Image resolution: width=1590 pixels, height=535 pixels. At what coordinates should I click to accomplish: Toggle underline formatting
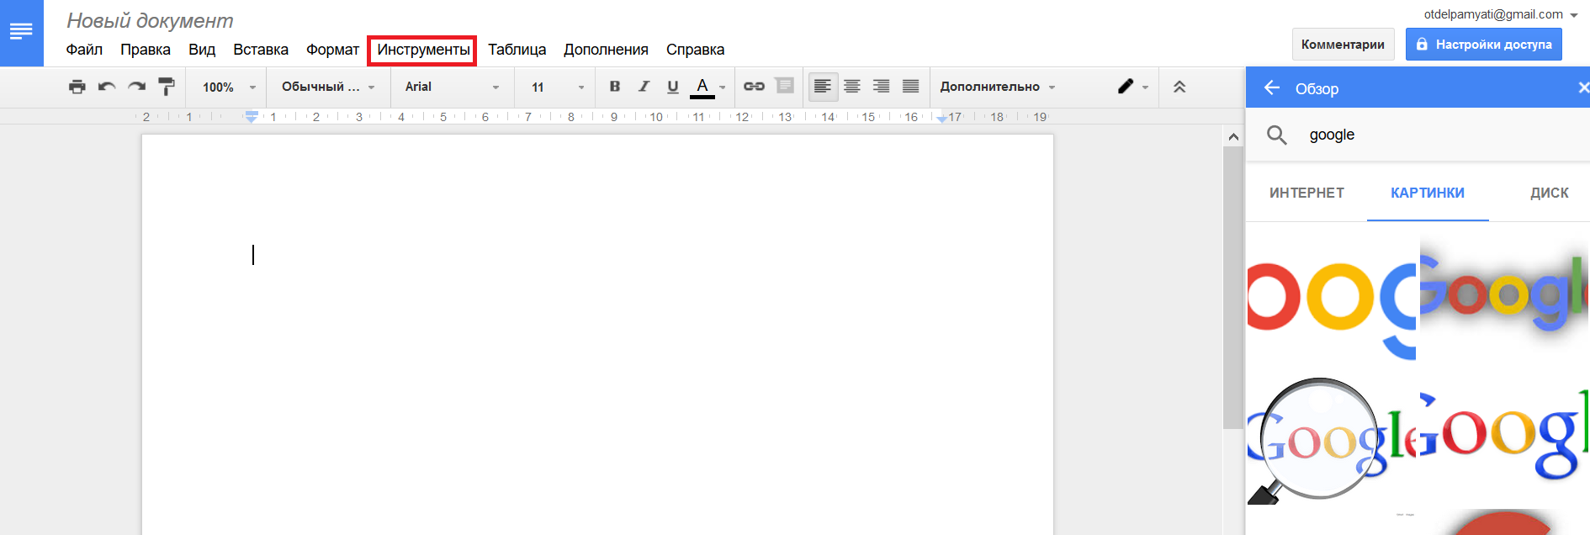click(673, 87)
